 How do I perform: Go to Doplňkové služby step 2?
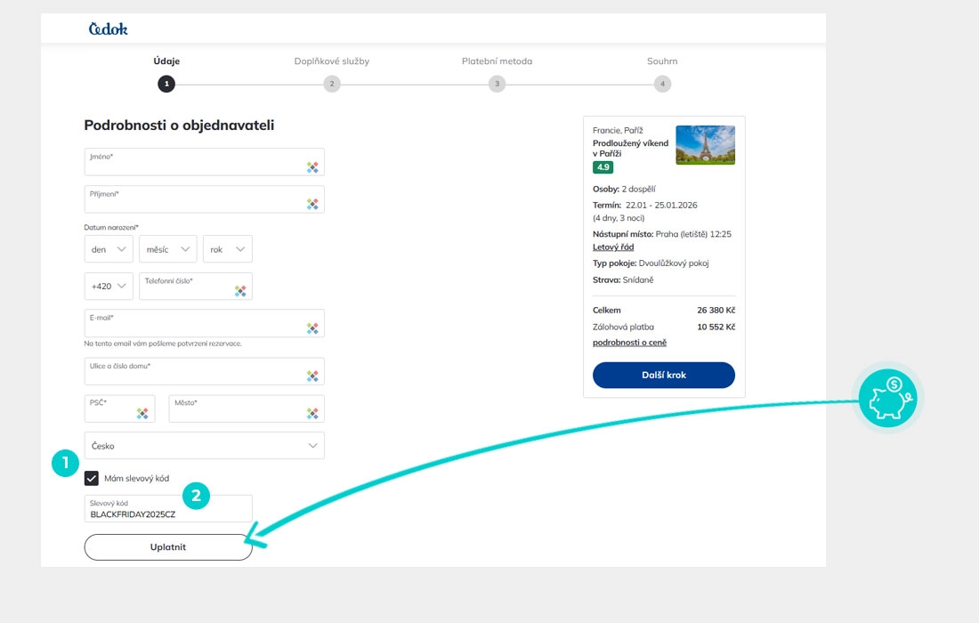point(332,84)
